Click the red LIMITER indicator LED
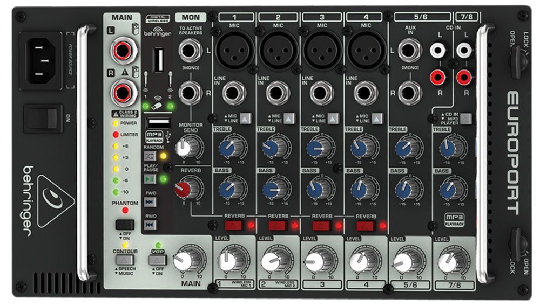The image size is (540, 306). pos(116,135)
